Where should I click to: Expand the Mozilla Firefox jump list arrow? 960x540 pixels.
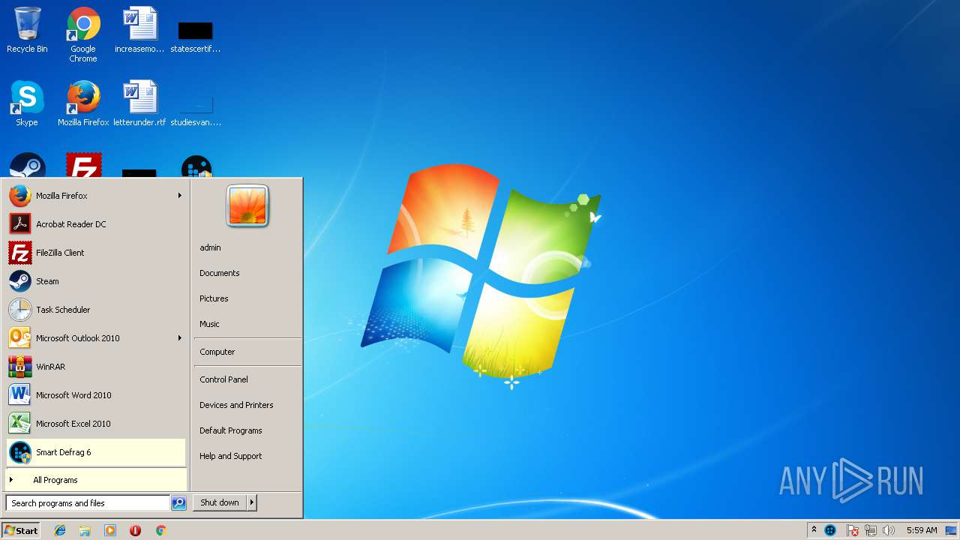click(x=180, y=196)
